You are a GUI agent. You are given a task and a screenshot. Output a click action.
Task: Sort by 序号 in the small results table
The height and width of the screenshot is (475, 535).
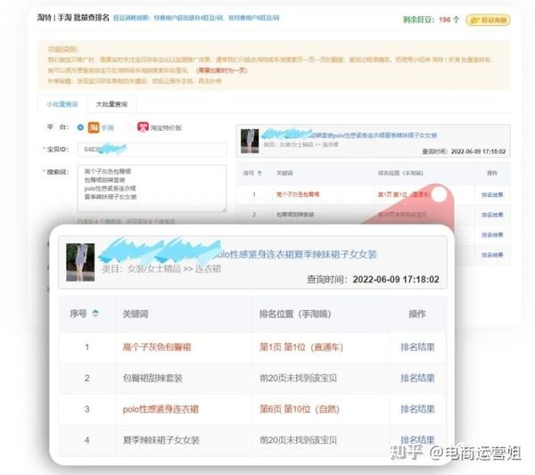[259, 173]
